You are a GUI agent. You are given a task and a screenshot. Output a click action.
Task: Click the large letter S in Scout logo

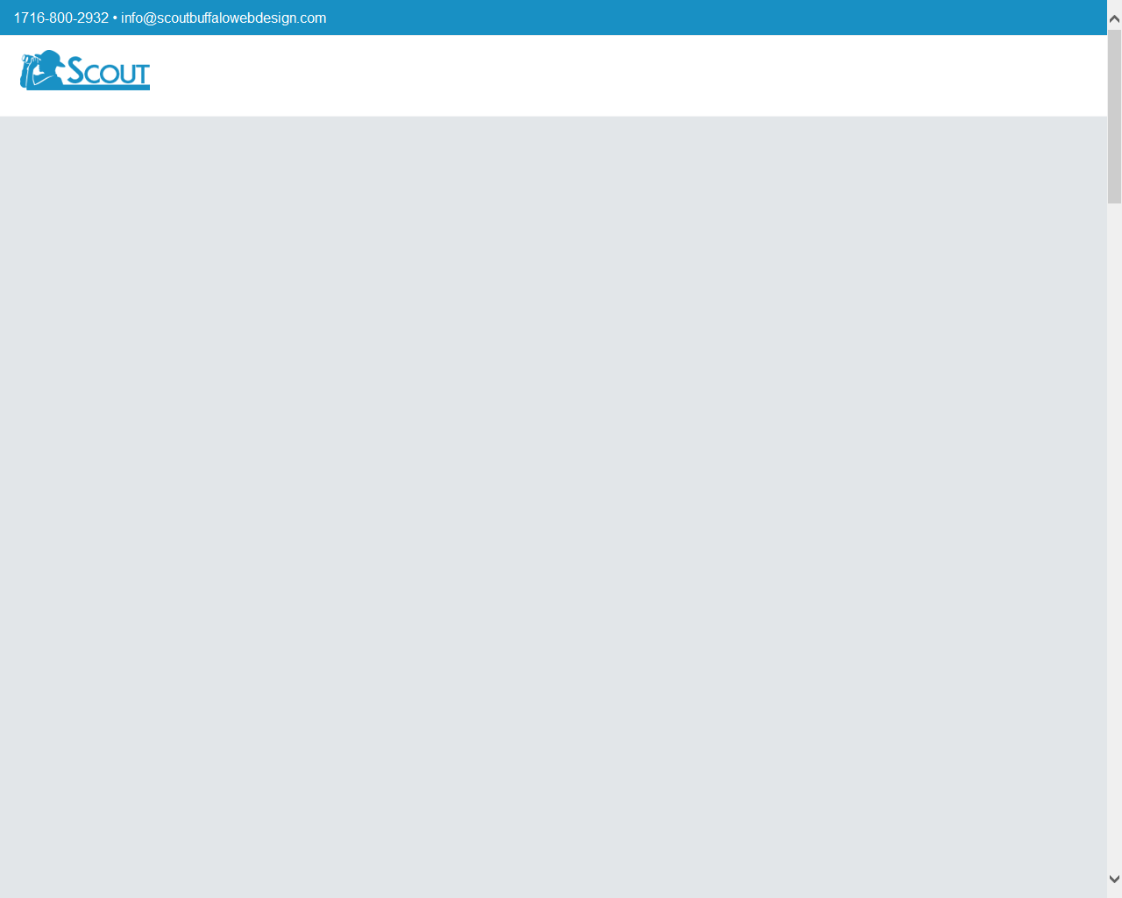[76, 70]
